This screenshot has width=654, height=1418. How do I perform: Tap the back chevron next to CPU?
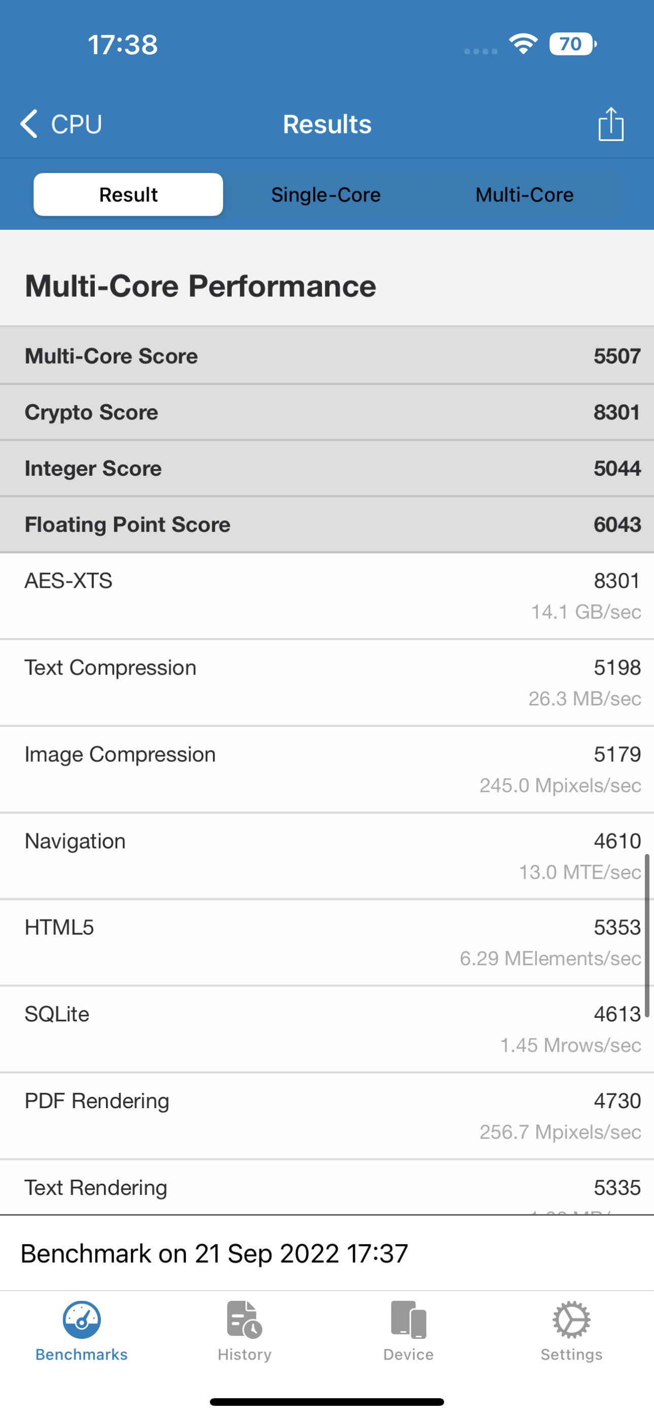click(x=29, y=123)
